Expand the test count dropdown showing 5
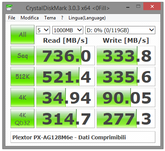165x151 pixels. click(x=43, y=30)
